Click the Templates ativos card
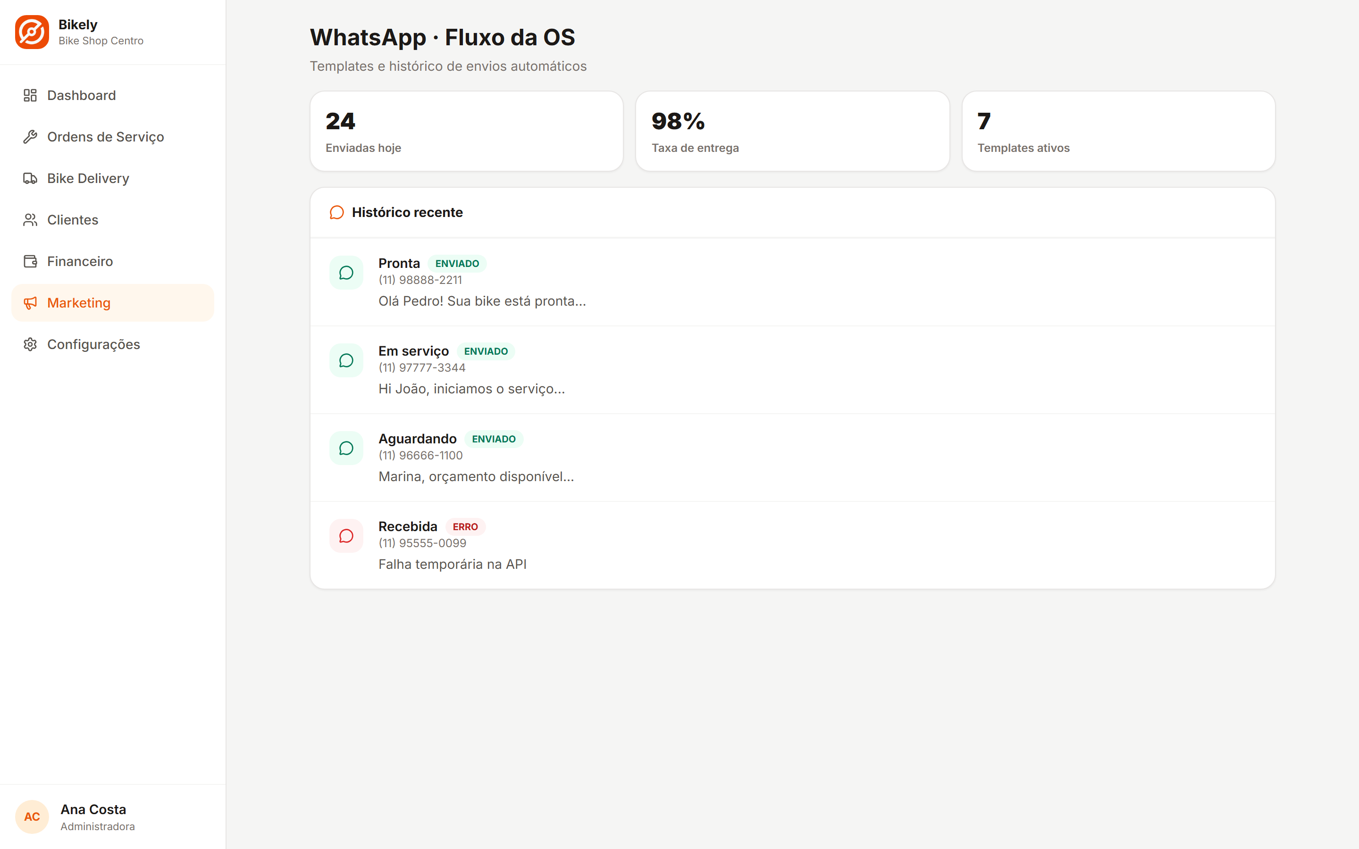 (1119, 132)
